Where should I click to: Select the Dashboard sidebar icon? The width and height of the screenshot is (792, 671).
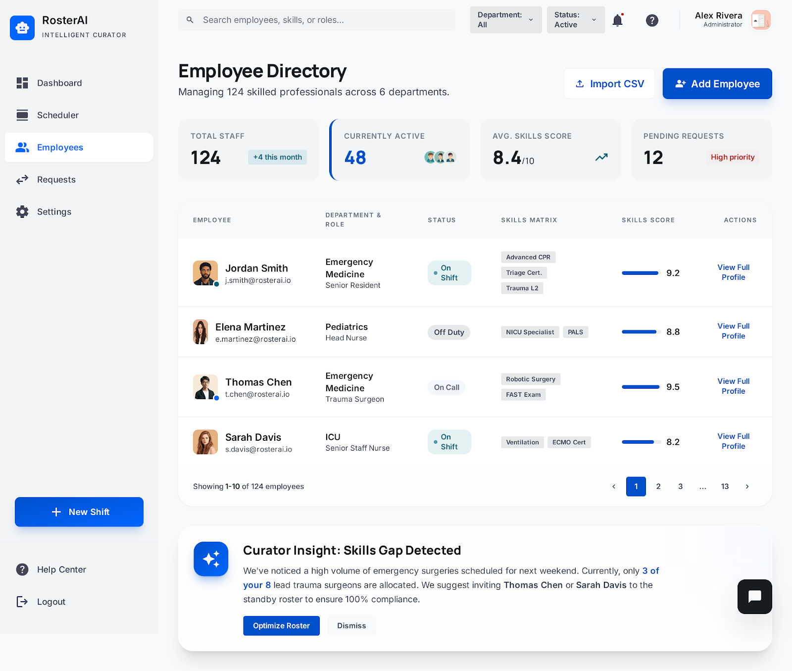click(22, 83)
